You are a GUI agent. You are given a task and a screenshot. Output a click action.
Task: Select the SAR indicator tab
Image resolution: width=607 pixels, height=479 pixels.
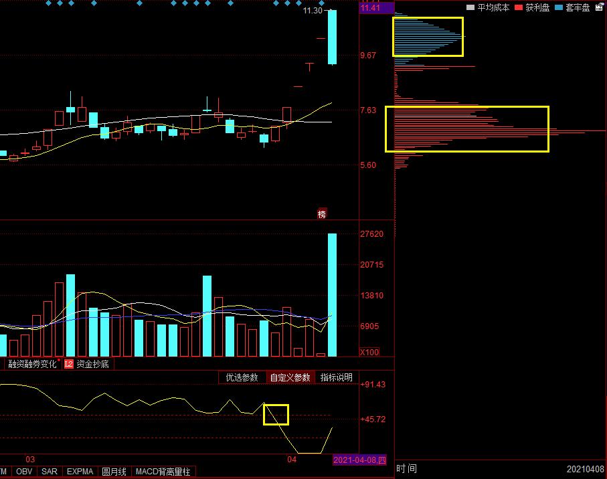pyautogui.click(x=49, y=471)
